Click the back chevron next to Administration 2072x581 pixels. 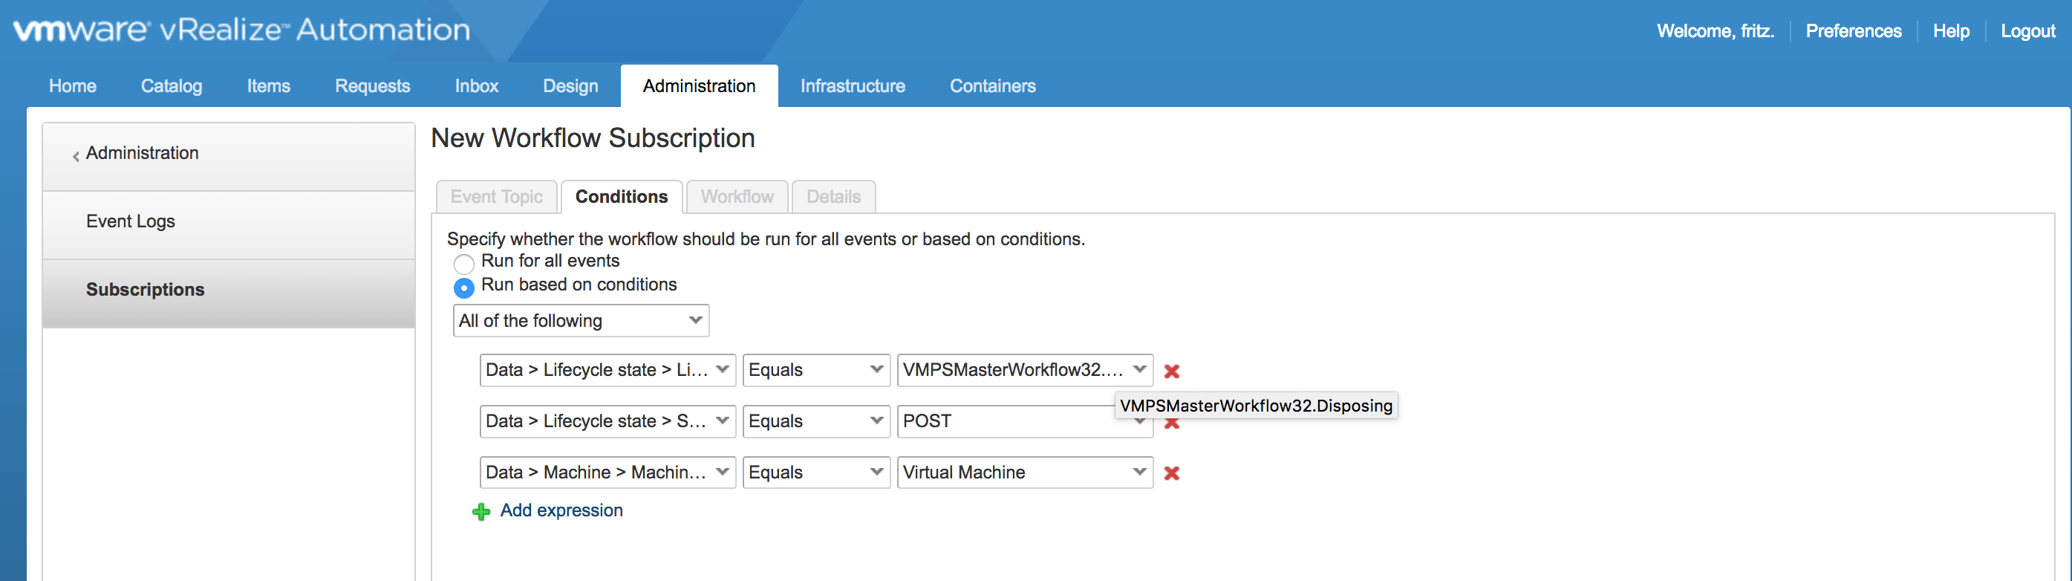[76, 156]
